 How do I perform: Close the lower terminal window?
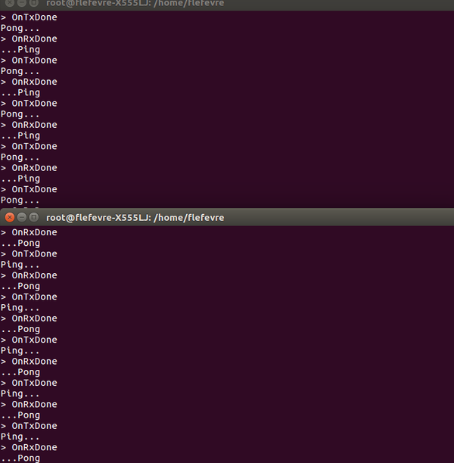coord(10,217)
